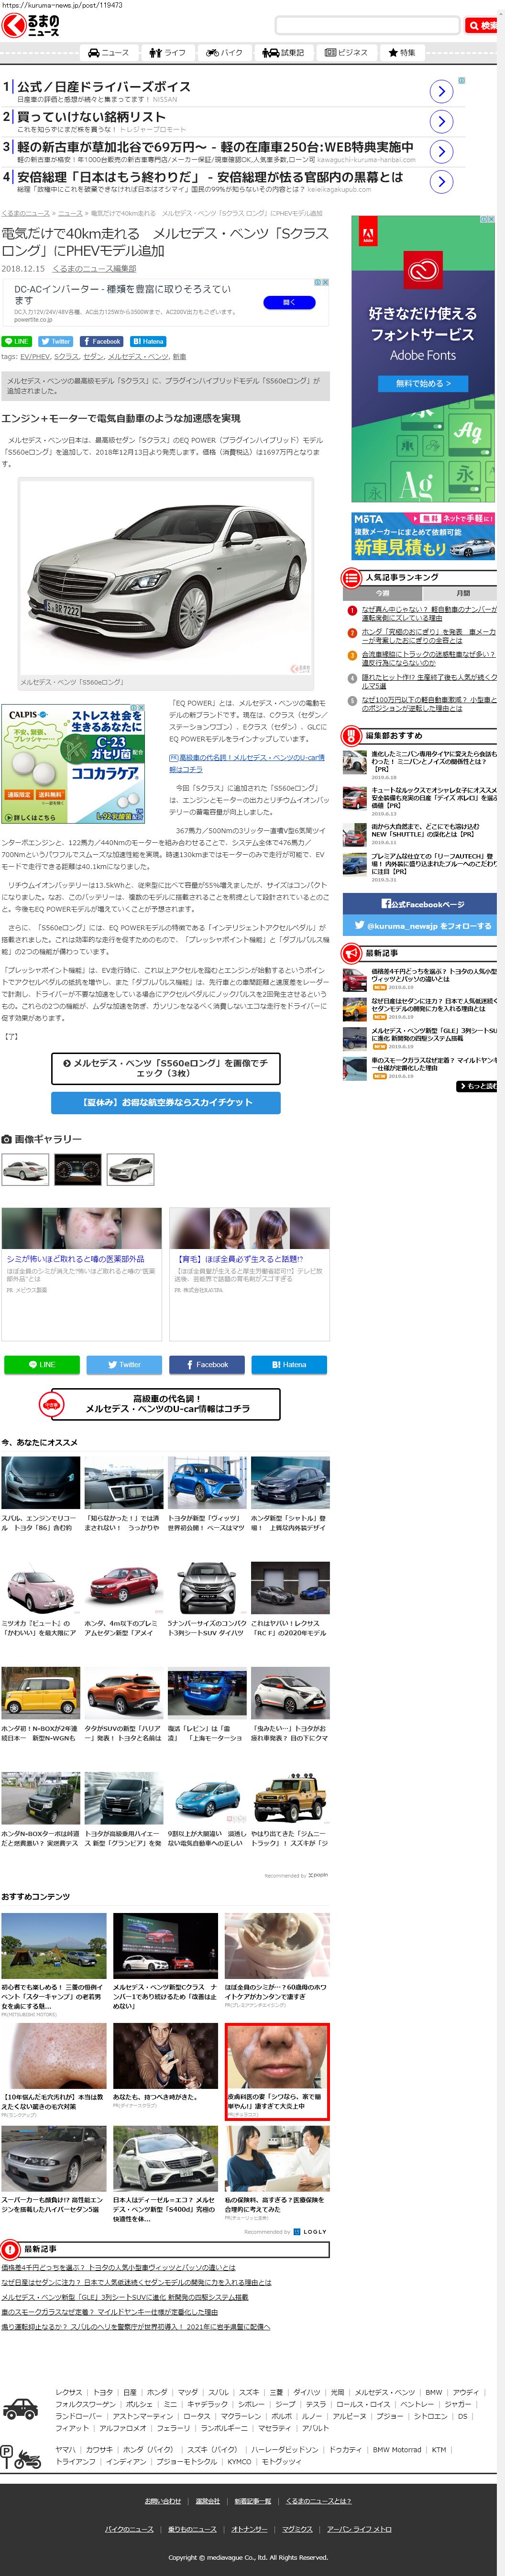Open the MOTA 新車見積もり banner ad

click(423, 535)
